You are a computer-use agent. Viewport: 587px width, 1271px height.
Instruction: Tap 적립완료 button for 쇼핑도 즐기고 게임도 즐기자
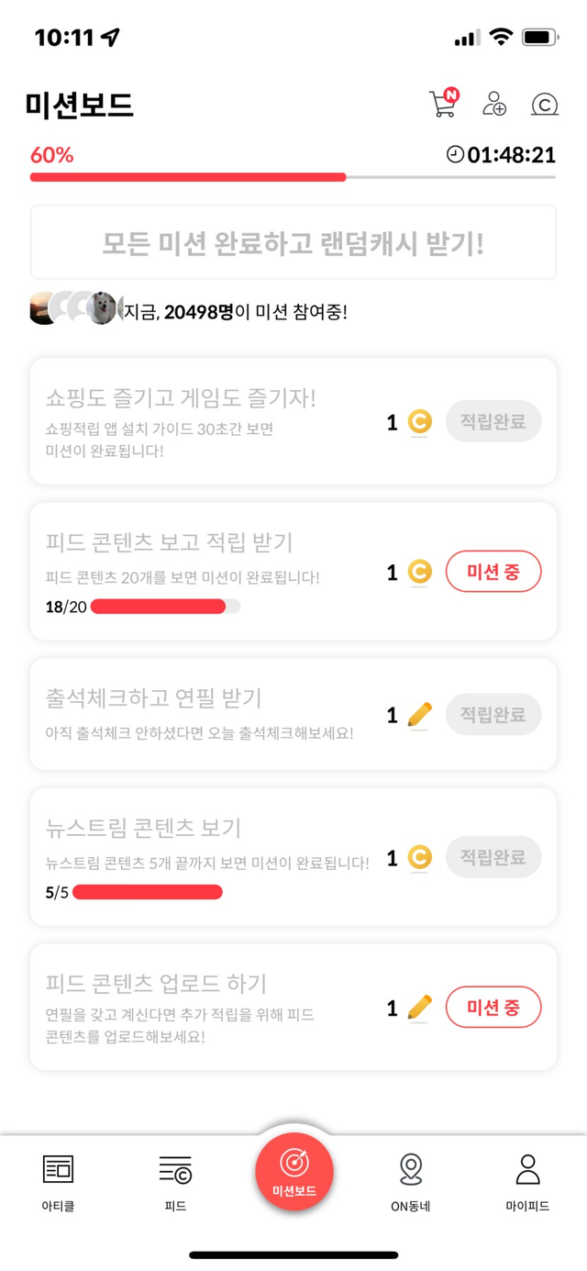point(493,422)
